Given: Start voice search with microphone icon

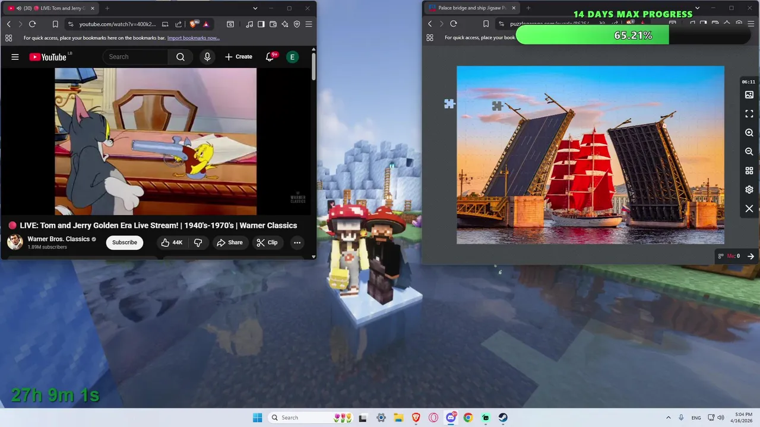Looking at the screenshot, I should pos(207,57).
